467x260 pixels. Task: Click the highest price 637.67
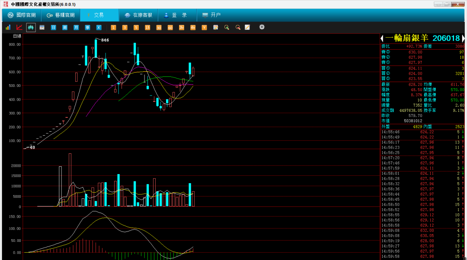(x=457, y=95)
